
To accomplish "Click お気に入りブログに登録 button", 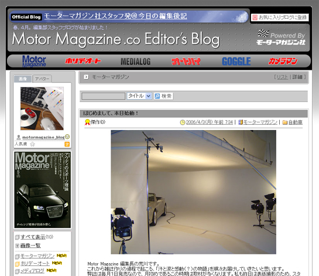I will [280, 18].
